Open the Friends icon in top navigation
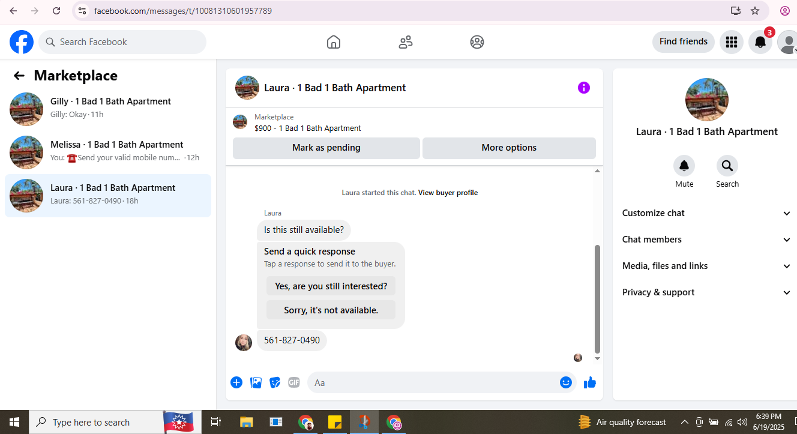The image size is (797, 434). pos(406,42)
